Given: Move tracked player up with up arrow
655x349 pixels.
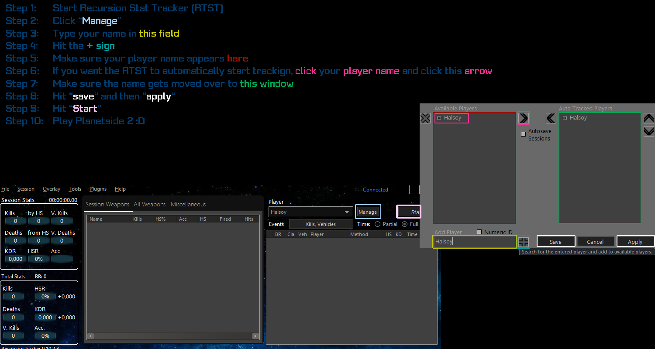Looking at the screenshot, I should click(649, 118).
